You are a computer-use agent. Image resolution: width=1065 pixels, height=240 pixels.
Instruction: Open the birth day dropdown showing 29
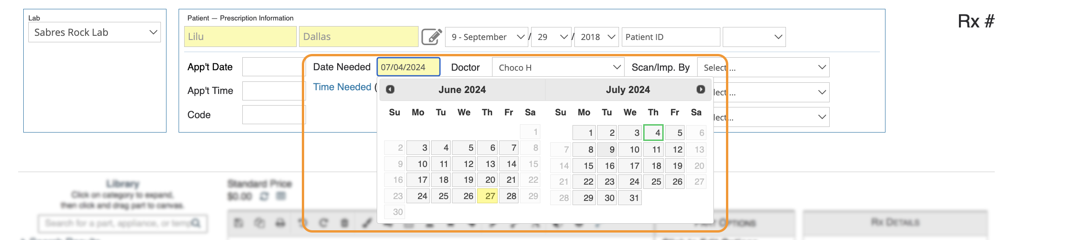click(552, 37)
